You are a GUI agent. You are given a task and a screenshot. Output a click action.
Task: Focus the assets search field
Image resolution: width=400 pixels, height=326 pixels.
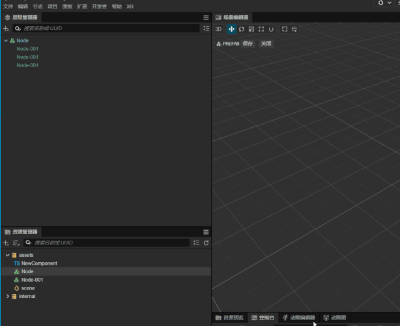107,243
